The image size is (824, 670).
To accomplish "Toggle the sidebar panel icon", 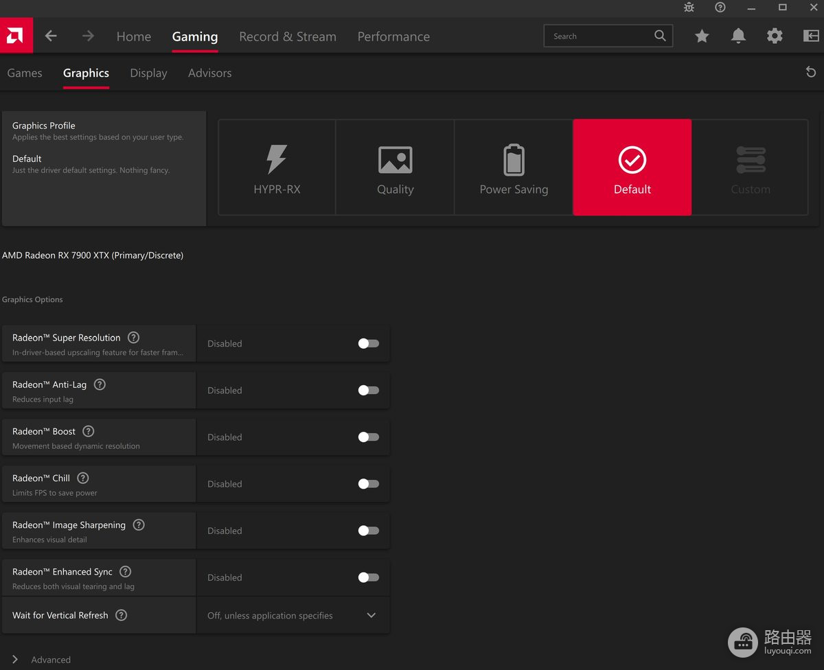I will tap(811, 36).
